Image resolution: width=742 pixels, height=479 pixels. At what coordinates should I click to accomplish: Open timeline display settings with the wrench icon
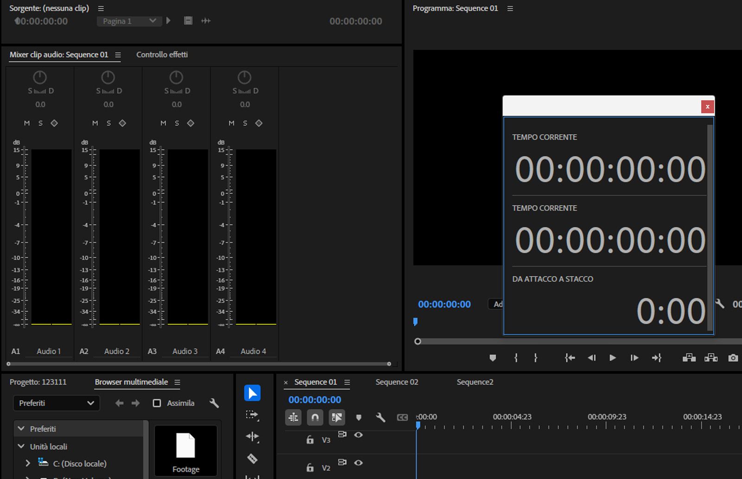pos(381,417)
